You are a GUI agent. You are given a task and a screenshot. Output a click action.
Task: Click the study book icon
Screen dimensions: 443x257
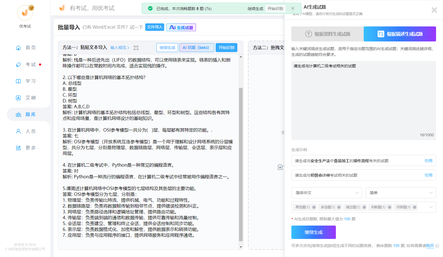[18, 81]
